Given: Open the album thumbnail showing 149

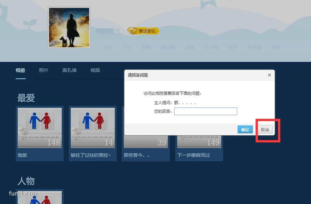Looking at the screenshot, I should tap(199, 141).
